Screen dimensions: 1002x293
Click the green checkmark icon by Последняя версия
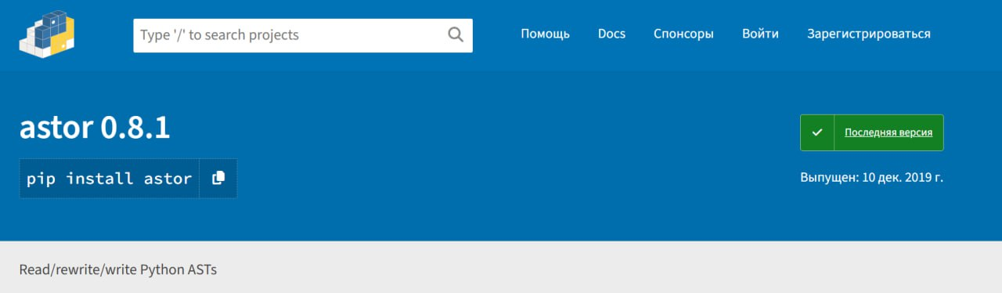tap(817, 132)
